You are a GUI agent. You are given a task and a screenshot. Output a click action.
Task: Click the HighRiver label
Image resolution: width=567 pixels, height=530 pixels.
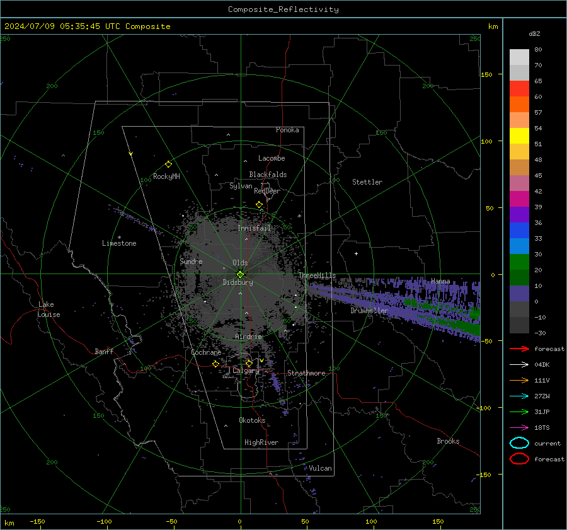[261, 442]
